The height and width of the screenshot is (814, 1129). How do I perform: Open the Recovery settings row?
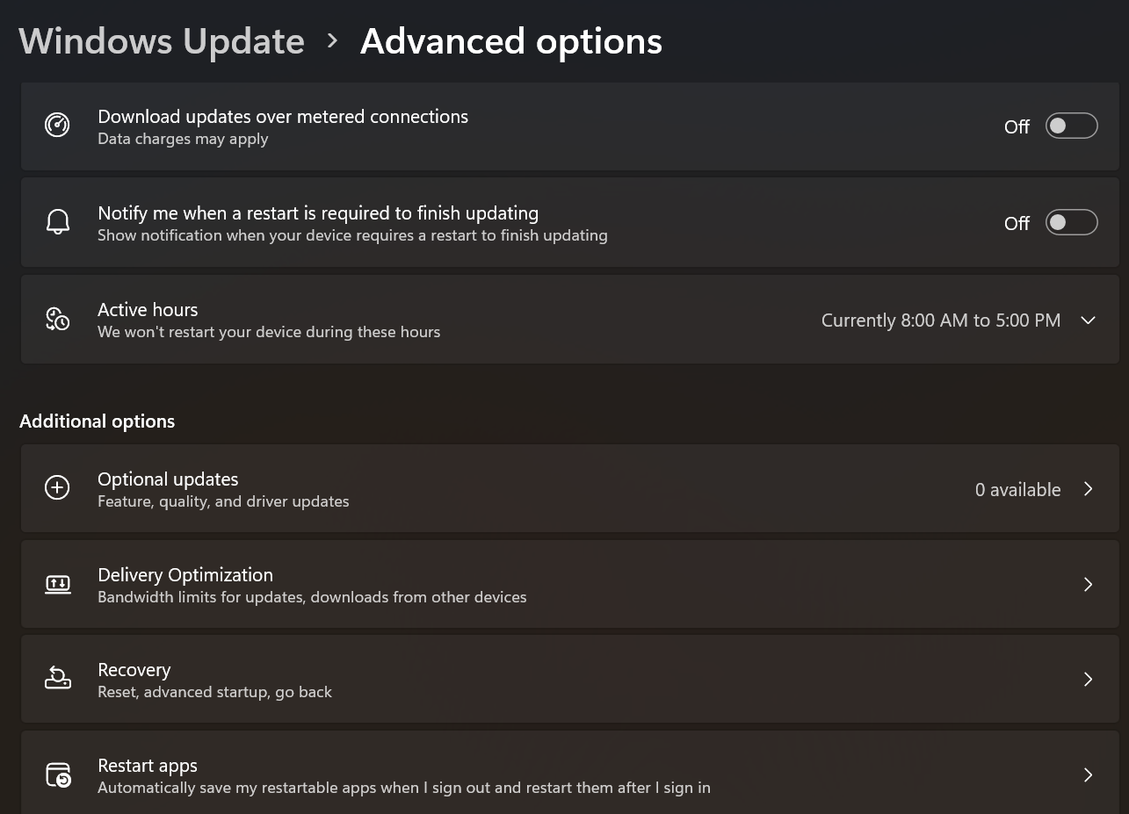(x=570, y=679)
